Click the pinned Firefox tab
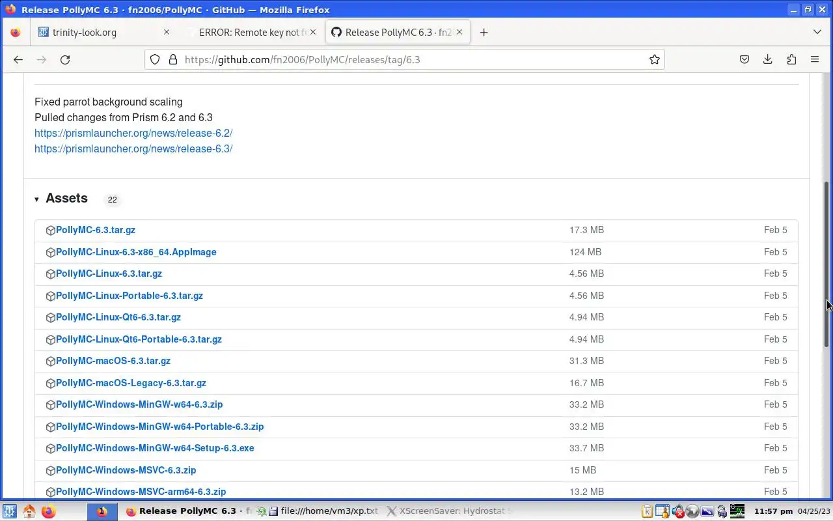This screenshot has height=521, width=833. (x=16, y=32)
